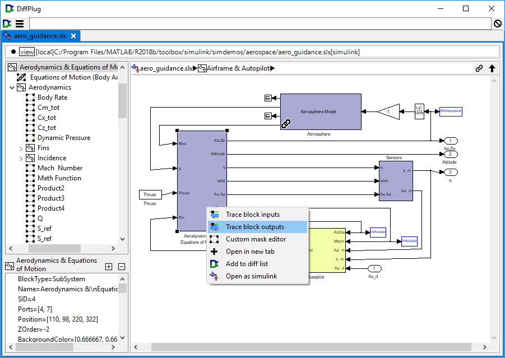Collapse the Aerodynamics tree node
The height and width of the screenshot is (358, 505).
click(x=12, y=87)
